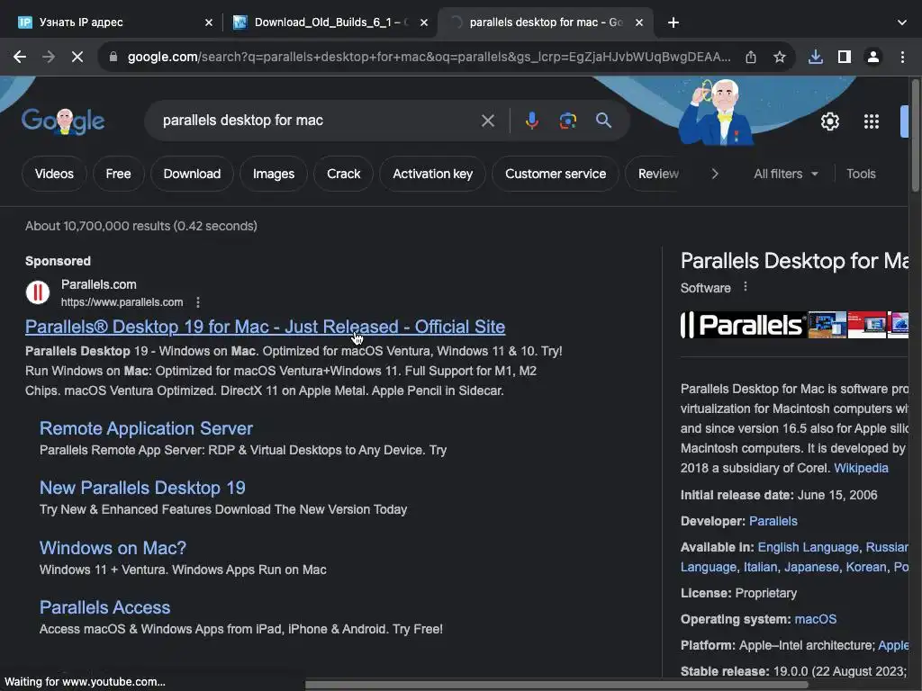Click the Korean language link
Screen dimensions: 922x691
(x=865, y=567)
